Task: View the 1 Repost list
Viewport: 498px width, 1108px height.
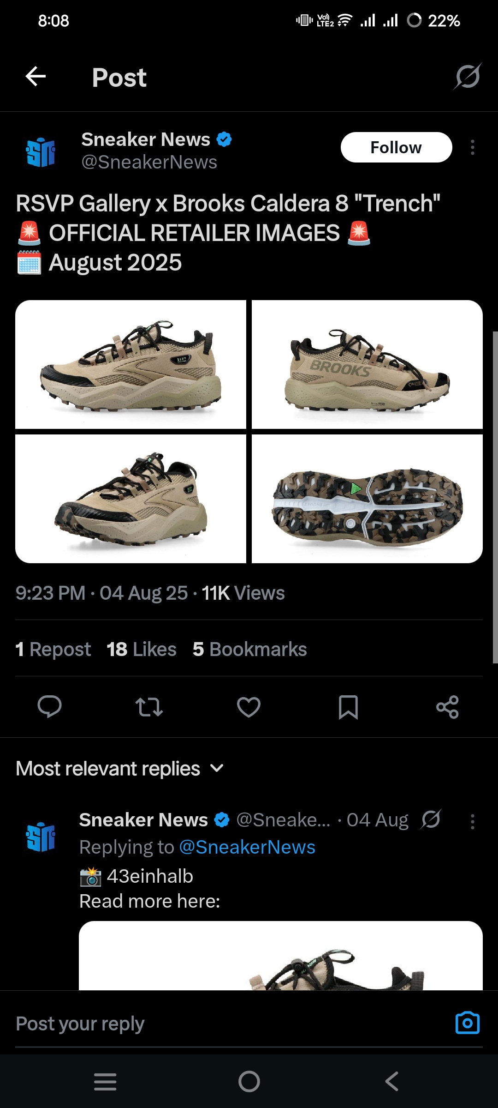Action: point(53,649)
